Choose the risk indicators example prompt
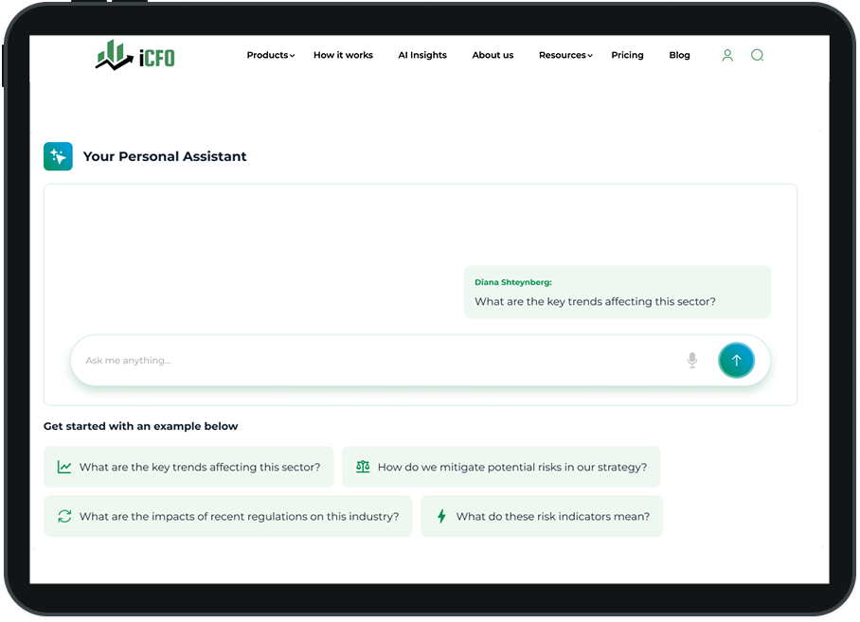860x622 pixels. [552, 517]
